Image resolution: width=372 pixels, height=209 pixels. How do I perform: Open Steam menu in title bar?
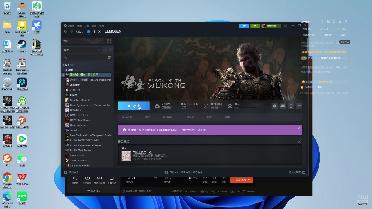71,26
